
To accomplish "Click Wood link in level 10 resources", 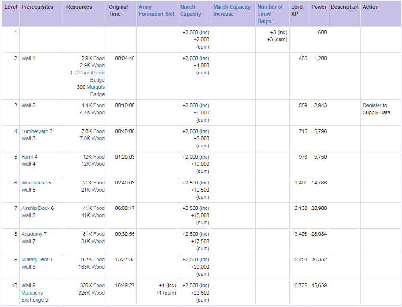I will [98, 293].
